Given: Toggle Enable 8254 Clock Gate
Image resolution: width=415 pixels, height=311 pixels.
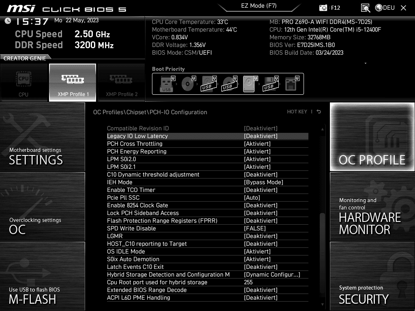Looking at the screenshot, I should click(207, 205).
